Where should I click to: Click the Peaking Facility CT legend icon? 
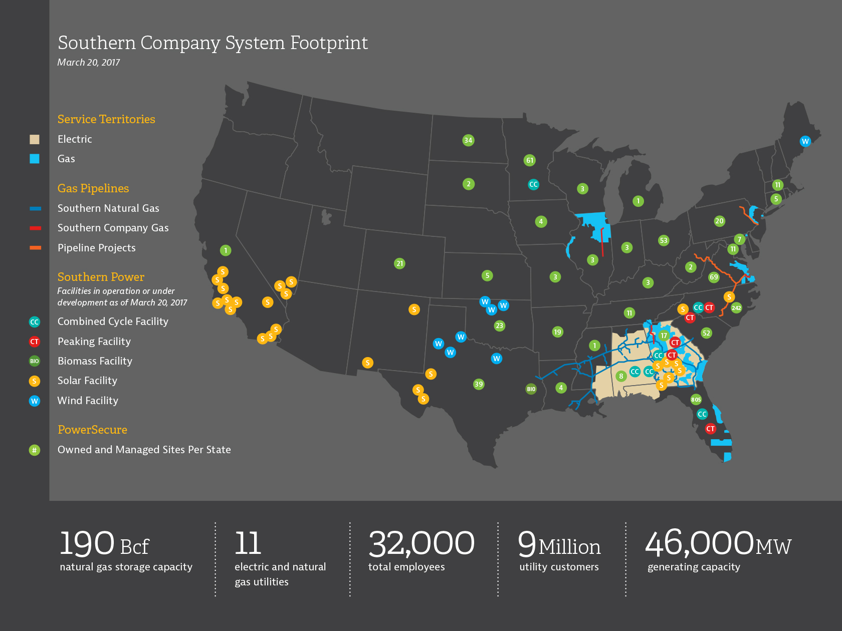[34, 342]
